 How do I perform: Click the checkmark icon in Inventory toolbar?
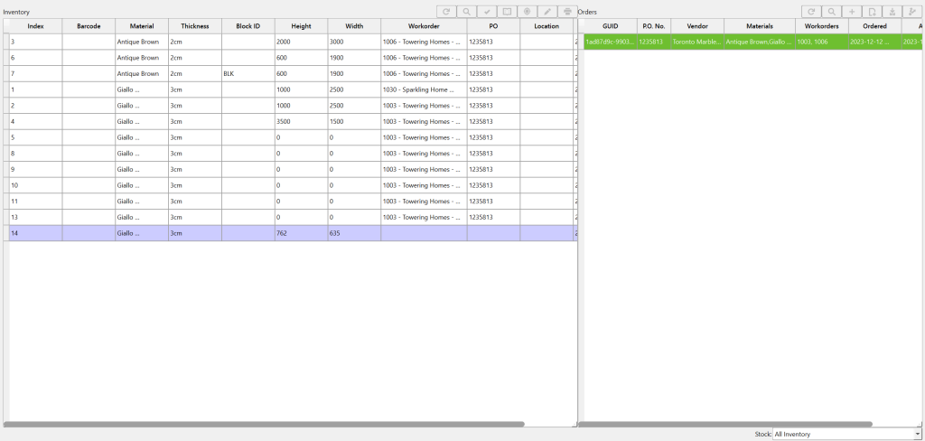487,12
